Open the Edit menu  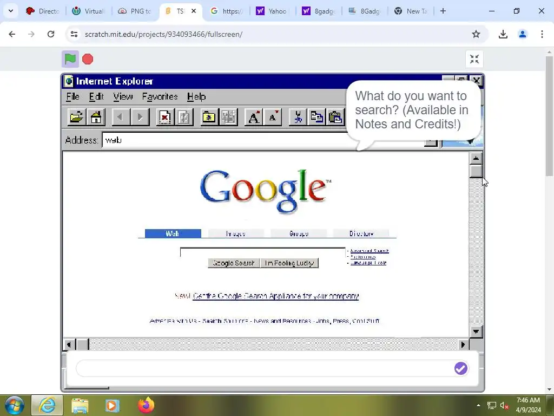click(96, 96)
